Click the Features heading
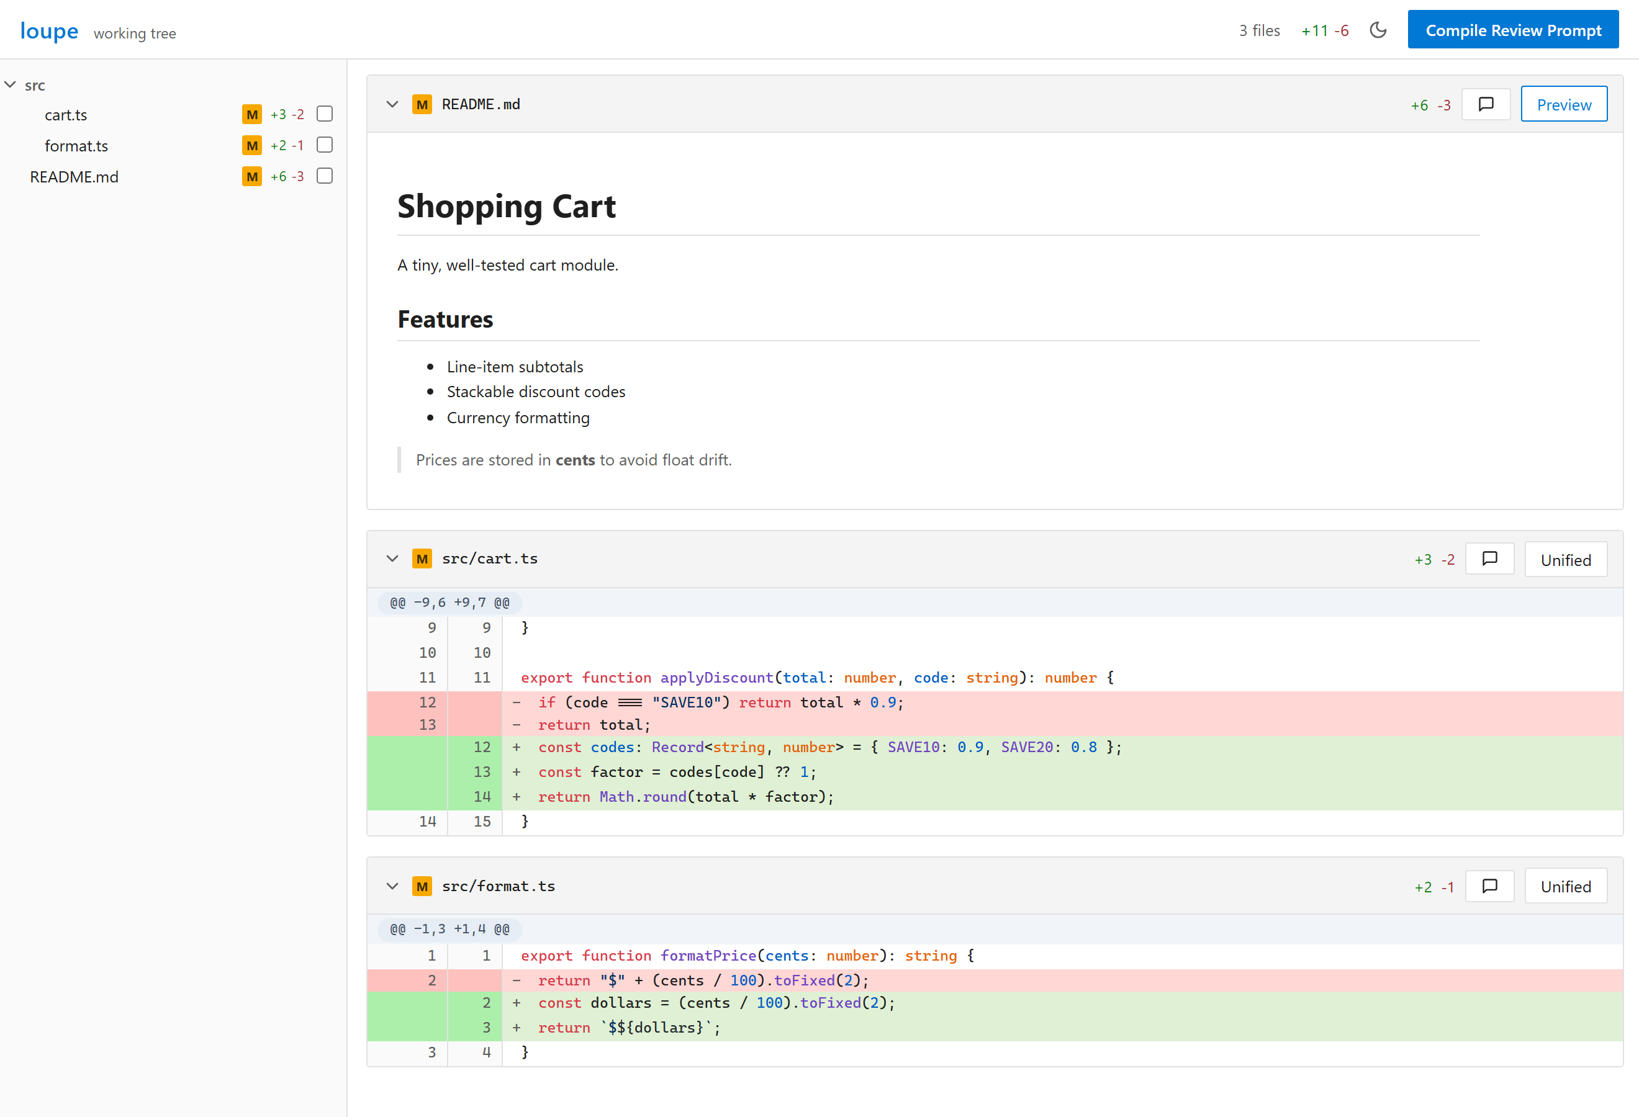1639x1117 pixels. [x=445, y=319]
